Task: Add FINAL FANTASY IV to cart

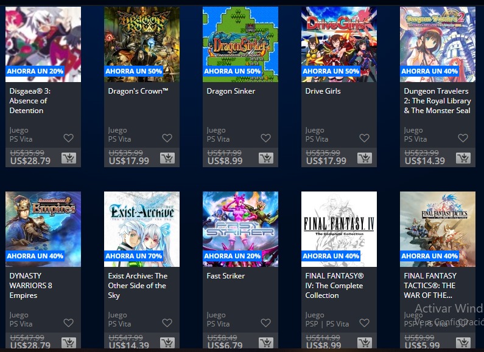Action: pyautogui.click(x=365, y=343)
